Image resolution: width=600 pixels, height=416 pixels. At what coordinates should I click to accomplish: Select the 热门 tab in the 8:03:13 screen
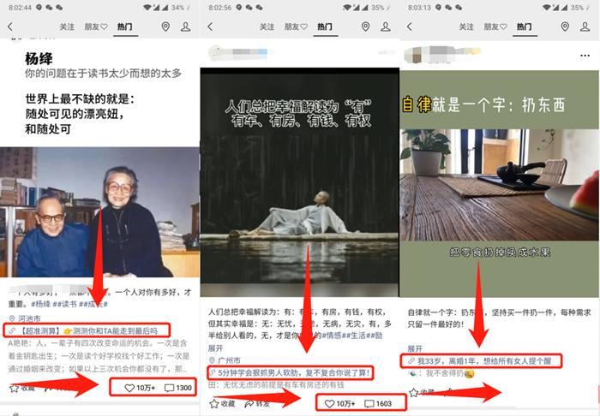tap(525, 27)
